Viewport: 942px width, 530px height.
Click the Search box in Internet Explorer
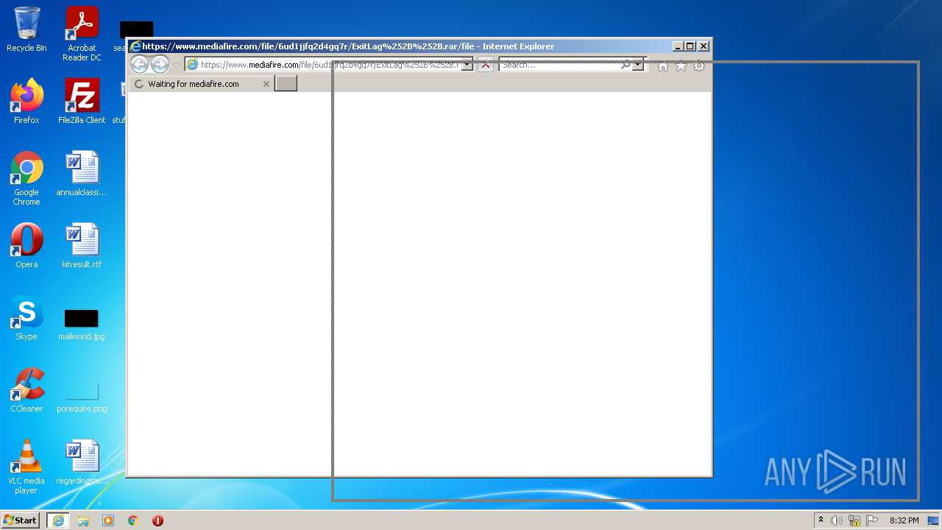559,65
